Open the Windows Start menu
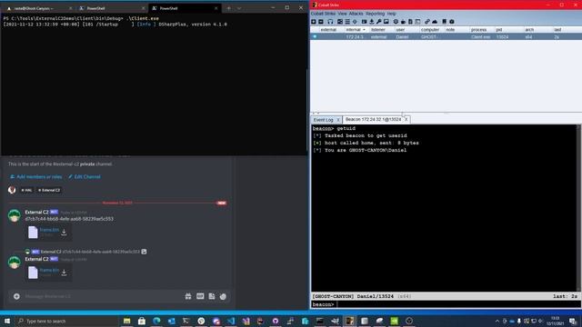 [7, 321]
